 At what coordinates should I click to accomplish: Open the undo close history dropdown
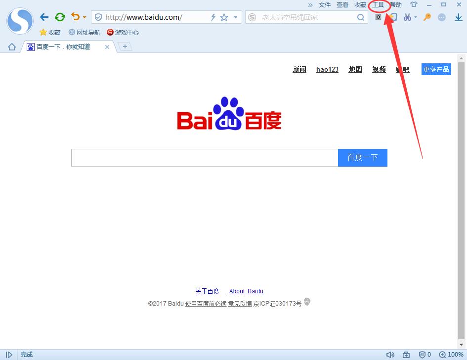coord(85,17)
